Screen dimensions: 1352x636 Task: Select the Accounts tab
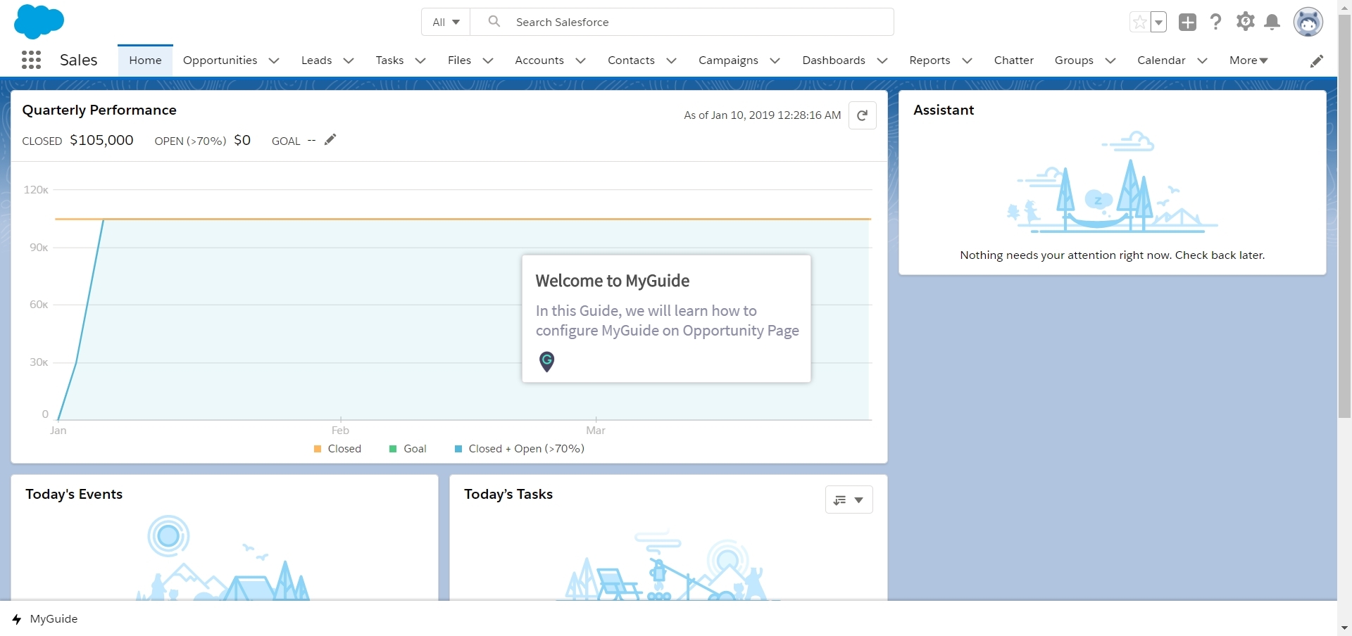click(x=539, y=61)
